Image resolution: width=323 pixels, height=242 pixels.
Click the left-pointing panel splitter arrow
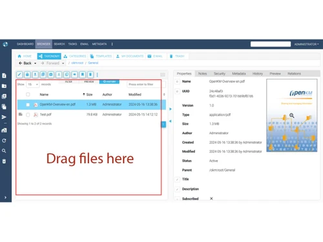(x=171, y=121)
